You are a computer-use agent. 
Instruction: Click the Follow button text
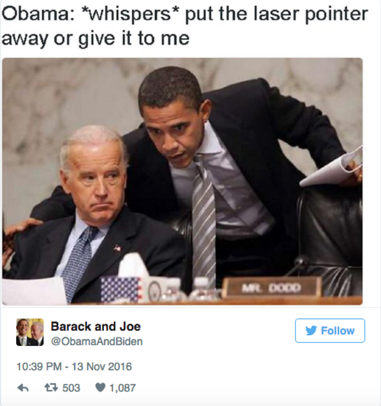click(338, 331)
